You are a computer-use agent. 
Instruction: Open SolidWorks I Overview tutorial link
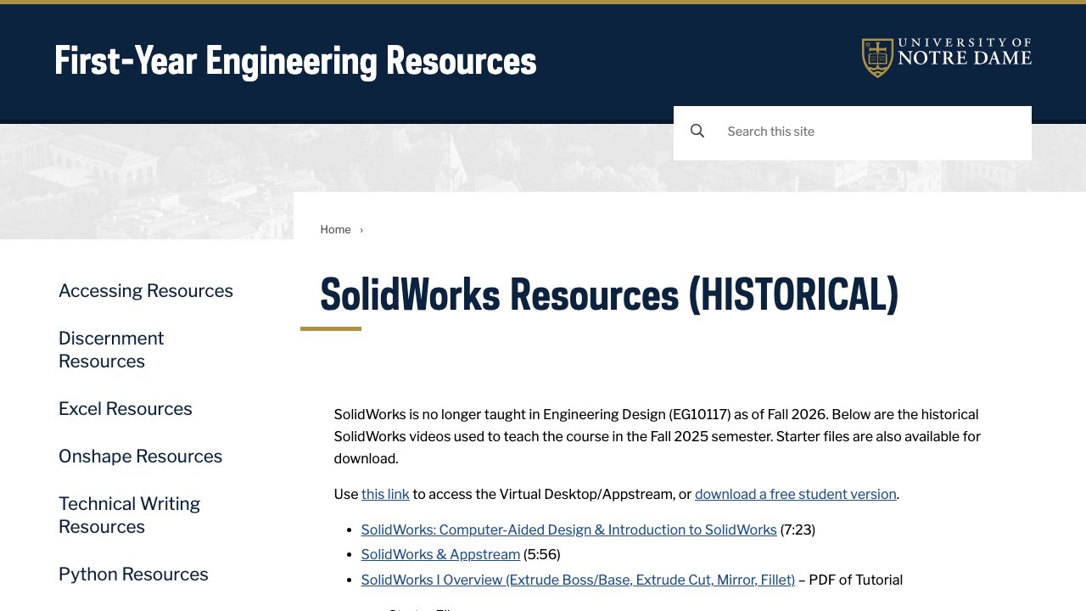coord(578,580)
